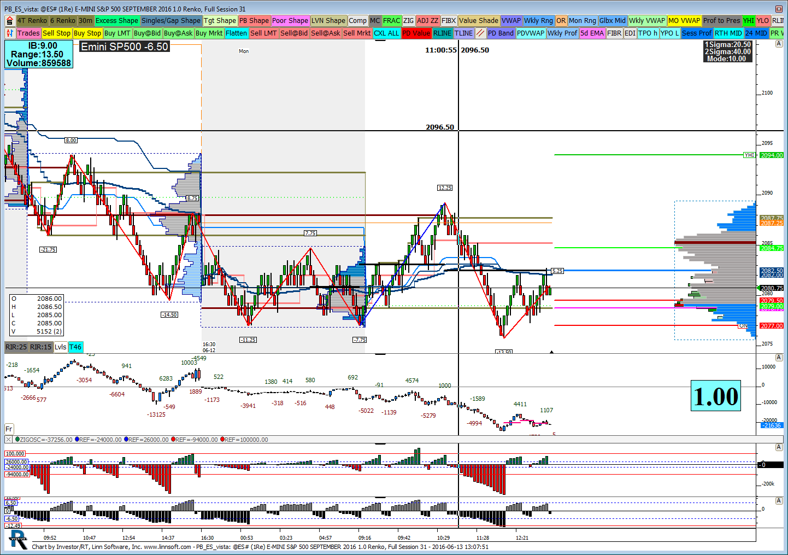Click the RTH MID toolbar button
Viewport: 788px width, 555px height.
coord(729,33)
